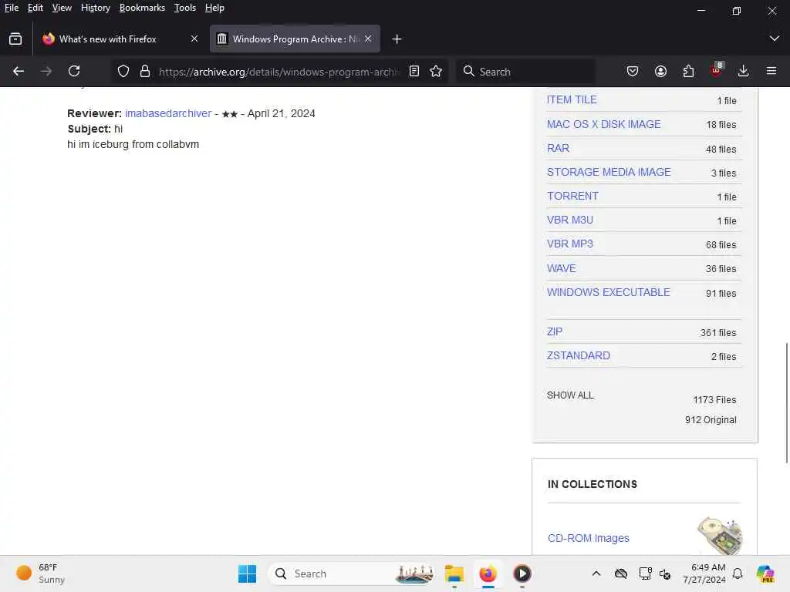Image resolution: width=790 pixels, height=592 pixels.
Task: Open ITEM TILE download option
Action: click(x=572, y=99)
